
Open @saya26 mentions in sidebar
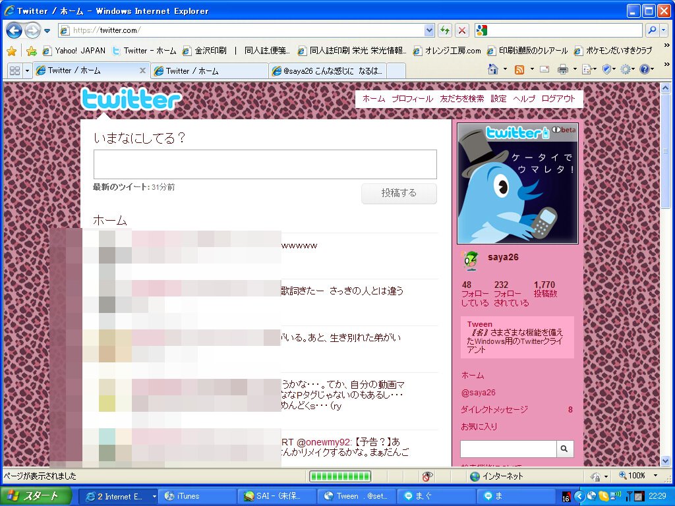[x=479, y=393]
